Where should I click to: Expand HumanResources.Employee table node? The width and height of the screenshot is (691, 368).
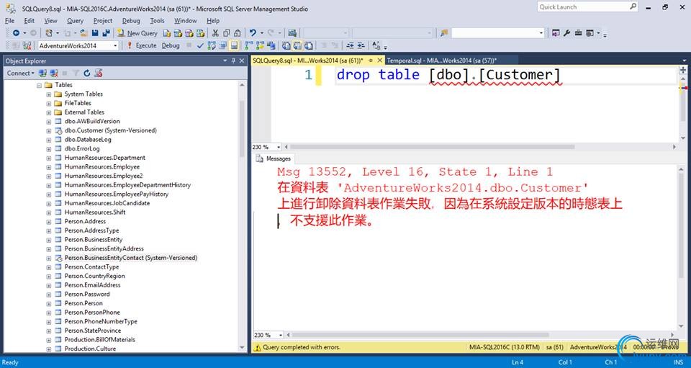(x=48, y=167)
